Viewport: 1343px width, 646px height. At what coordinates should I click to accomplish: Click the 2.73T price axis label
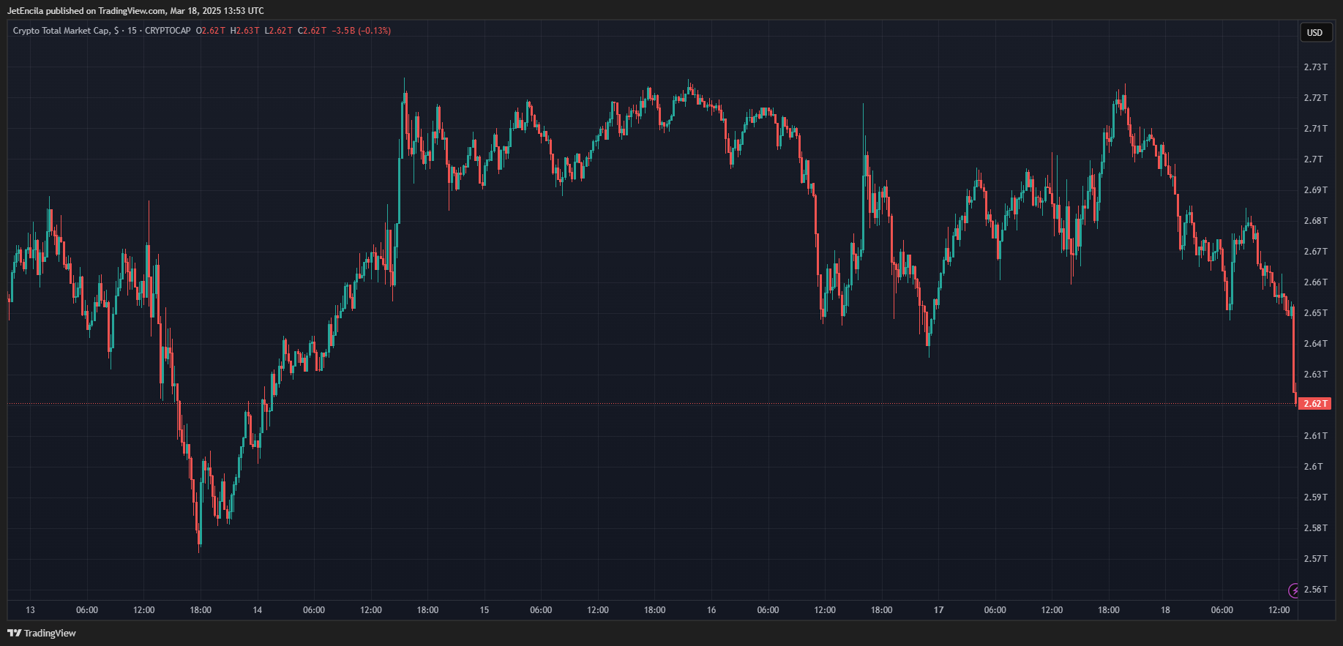[1315, 67]
